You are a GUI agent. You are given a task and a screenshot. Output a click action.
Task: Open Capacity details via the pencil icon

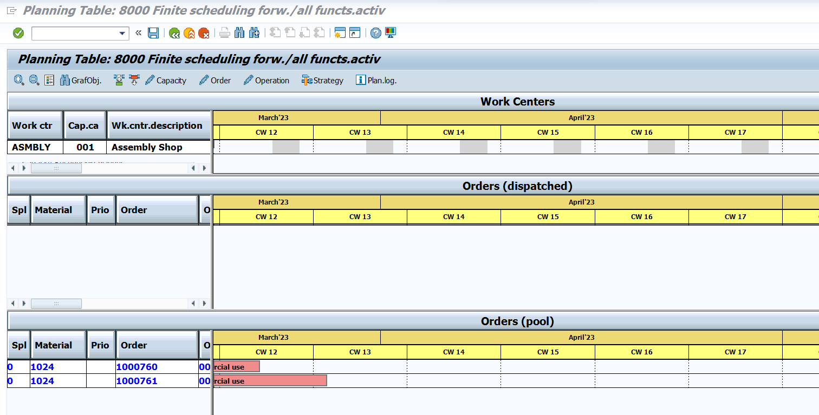tap(150, 80)
